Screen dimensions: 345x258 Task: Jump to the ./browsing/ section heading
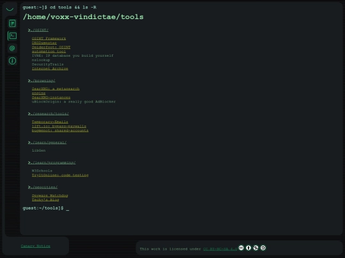click(x=42, y=81)
